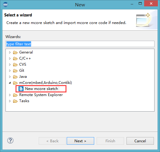This screenshot has width=160, height=152.
Task: Click the type filter text field
Action: point(80,44)
